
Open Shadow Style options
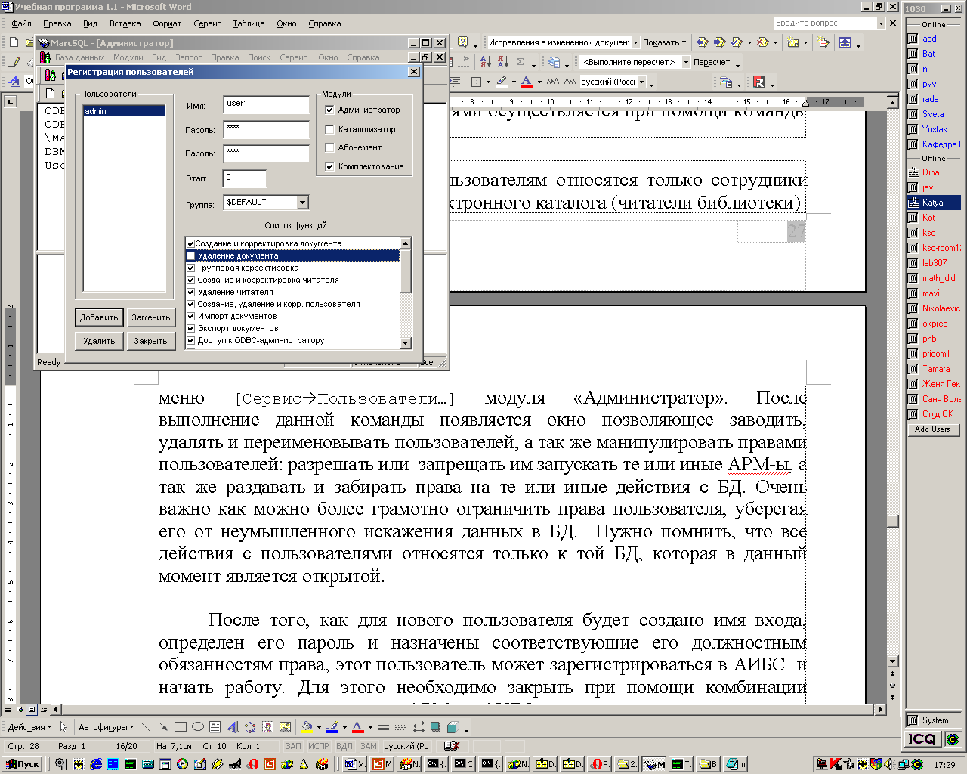click(x=435, y=727)
